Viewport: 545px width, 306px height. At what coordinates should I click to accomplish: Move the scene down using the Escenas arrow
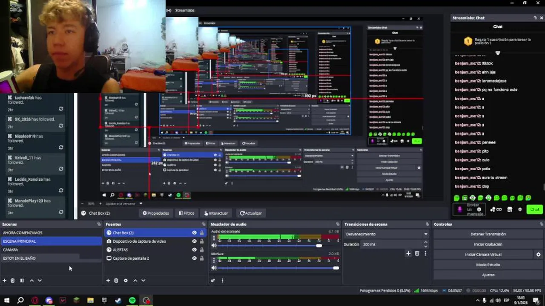(40, 280)
